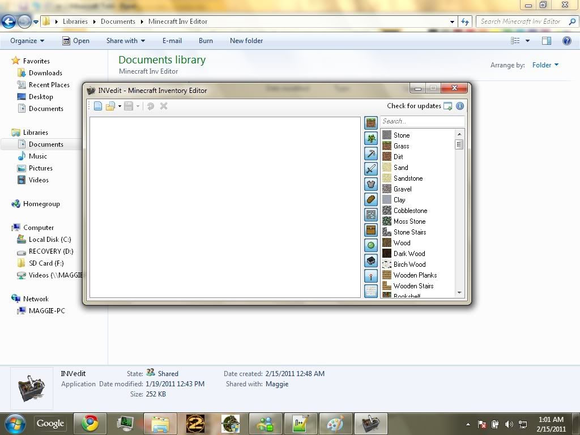Click the item list scrollbar down arrow

tap(459, 293)
